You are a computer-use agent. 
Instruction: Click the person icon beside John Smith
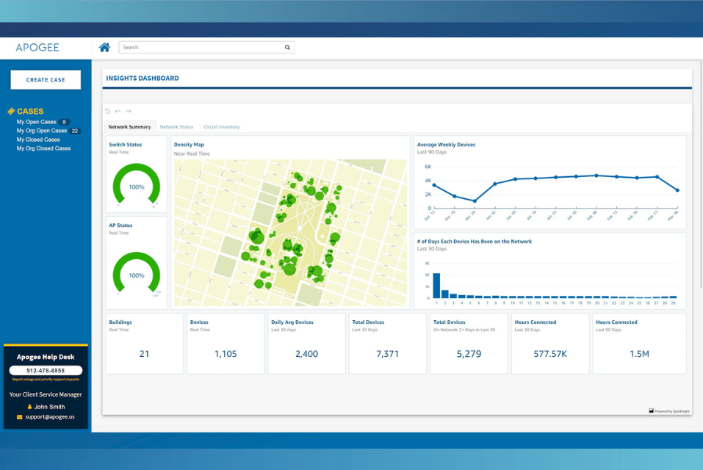click(x=29, y=407)
